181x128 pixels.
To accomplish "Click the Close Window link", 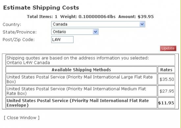I will [22, 117].
